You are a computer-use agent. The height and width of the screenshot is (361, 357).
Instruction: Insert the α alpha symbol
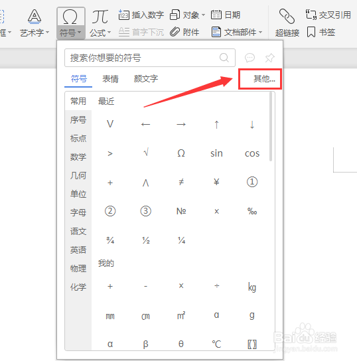pyautogui.click(x=110, y=344)
